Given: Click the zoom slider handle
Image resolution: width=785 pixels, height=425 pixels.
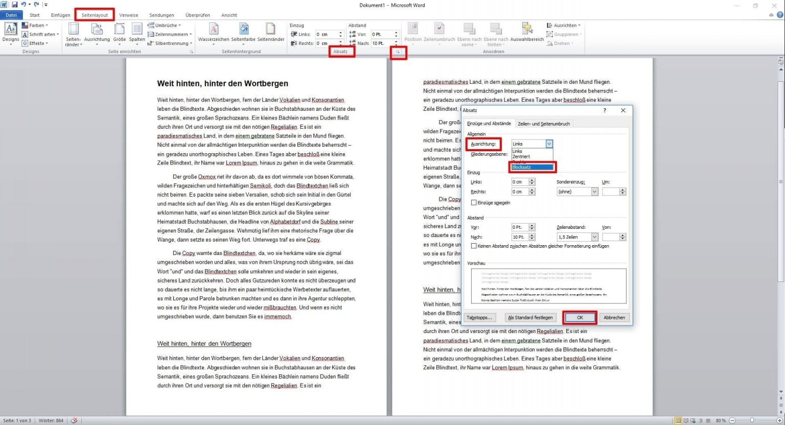Looking at the screenshot, I should coord(752,420).
